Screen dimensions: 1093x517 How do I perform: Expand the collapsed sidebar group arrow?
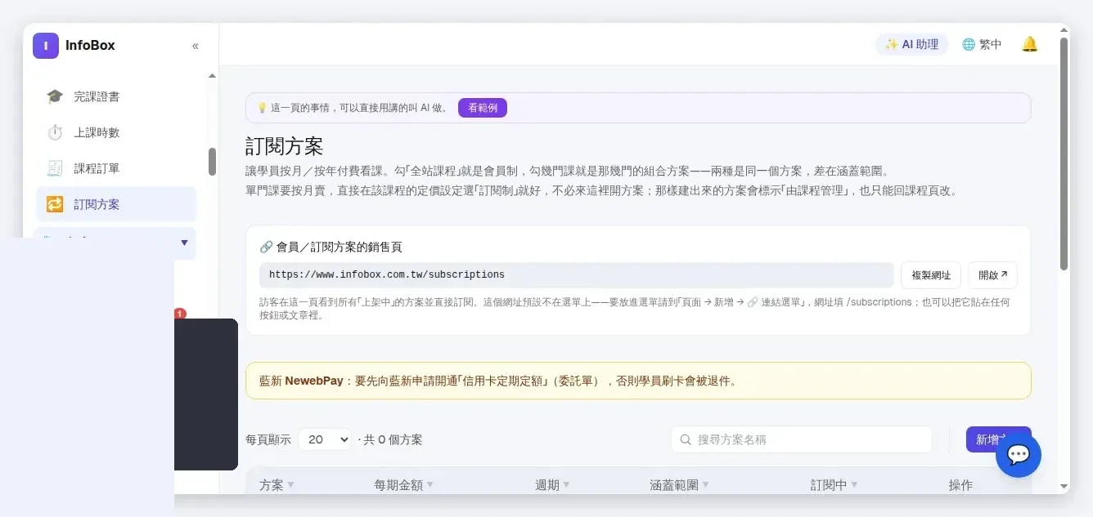tap(184, 243)
